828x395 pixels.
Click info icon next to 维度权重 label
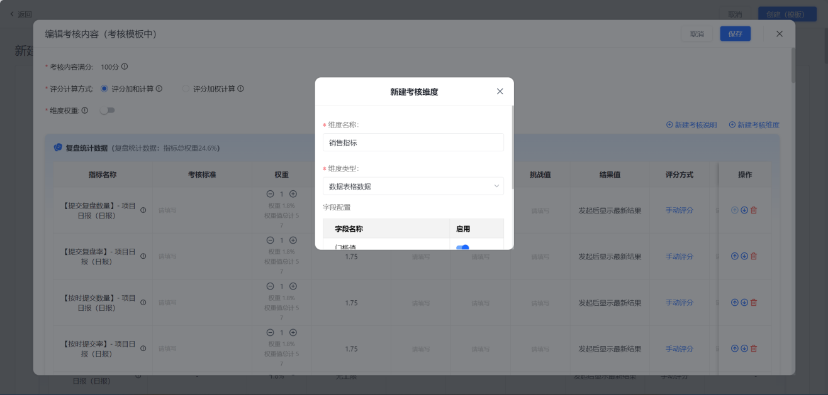[x=85, y=111]
